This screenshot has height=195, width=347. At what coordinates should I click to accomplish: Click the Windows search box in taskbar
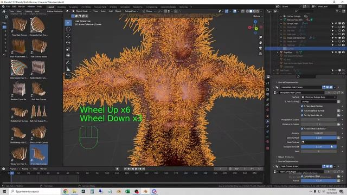coord(35,191)
